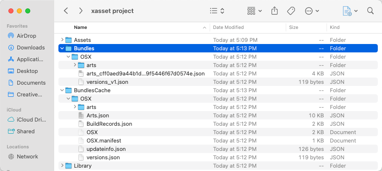The image size is (382, 171).
Task: Open the ellipsis Action menu
Action: 311,11
